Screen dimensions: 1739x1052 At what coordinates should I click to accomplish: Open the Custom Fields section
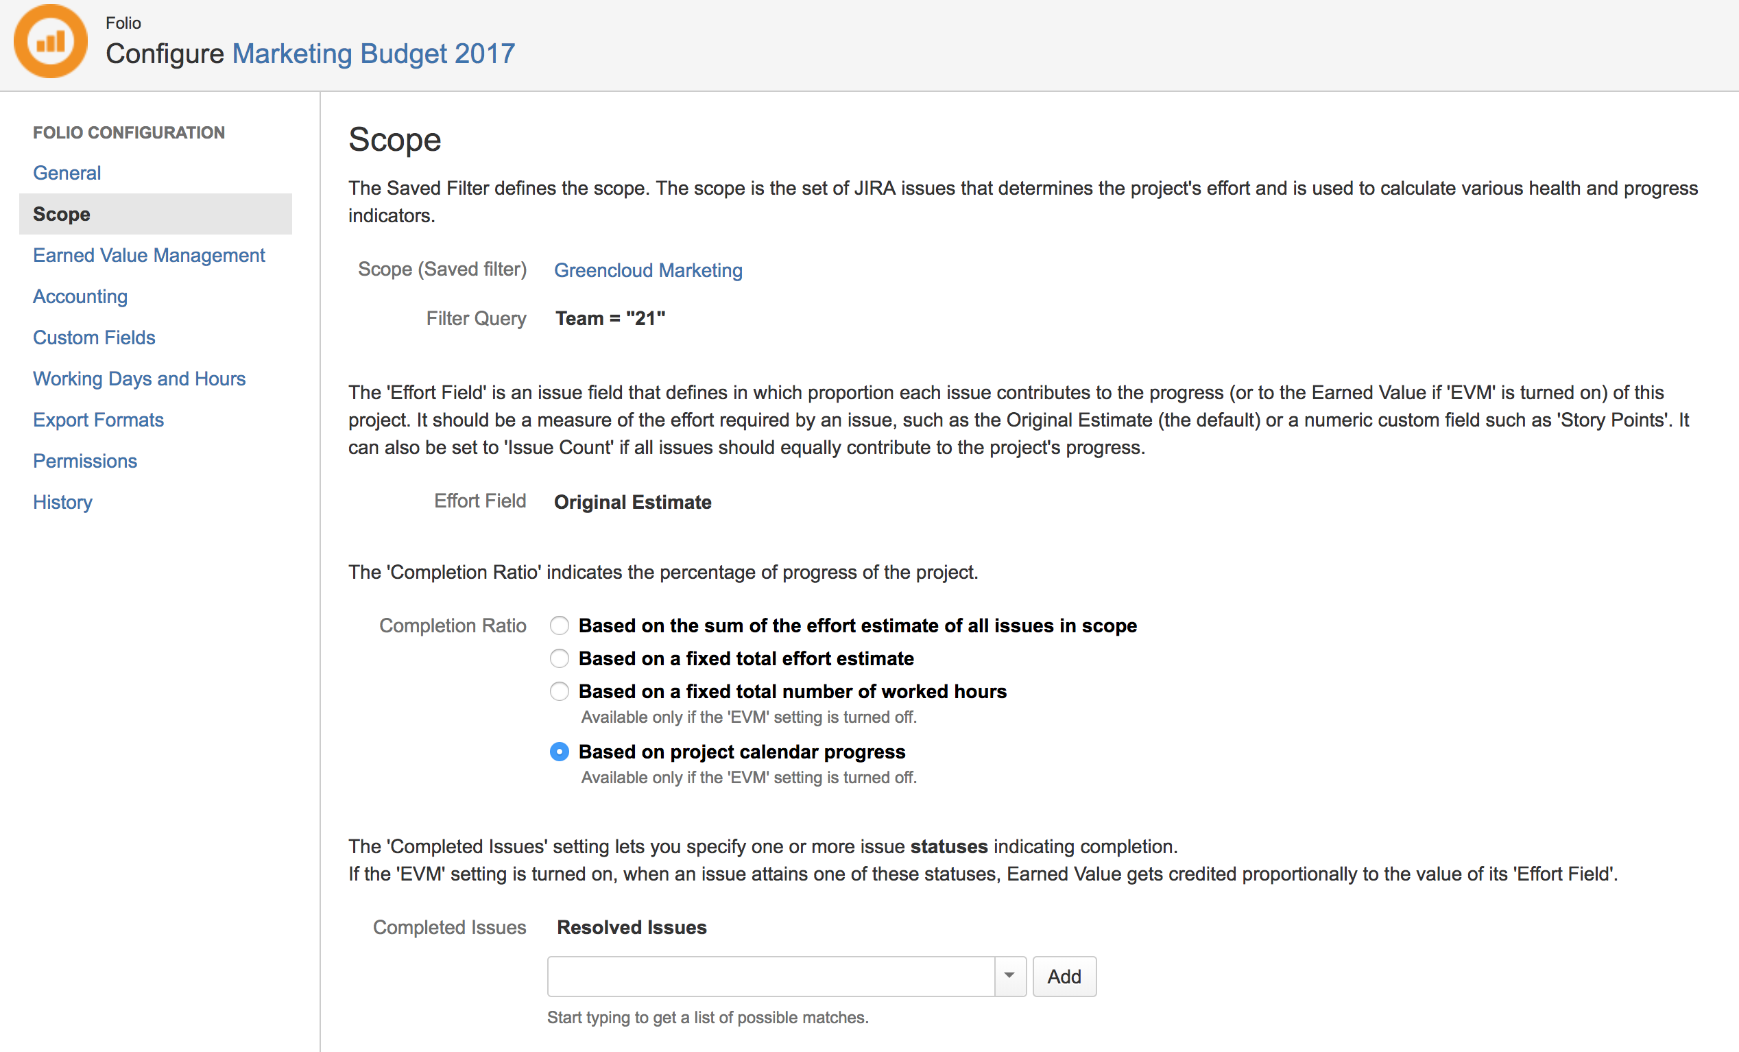click(x=94, y=337)
